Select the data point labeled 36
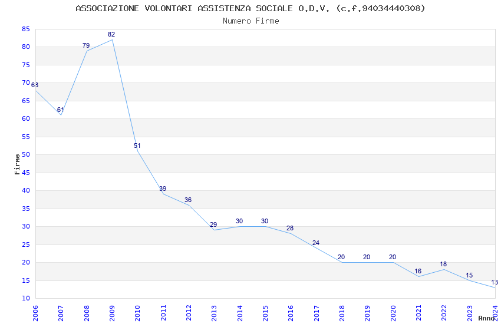This screenshot has width=501, height=324. 188,200
